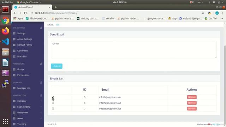Click the Manager List sidebar grid icon
This screenshot has height=127, width=226.
(x=14, y=88)
